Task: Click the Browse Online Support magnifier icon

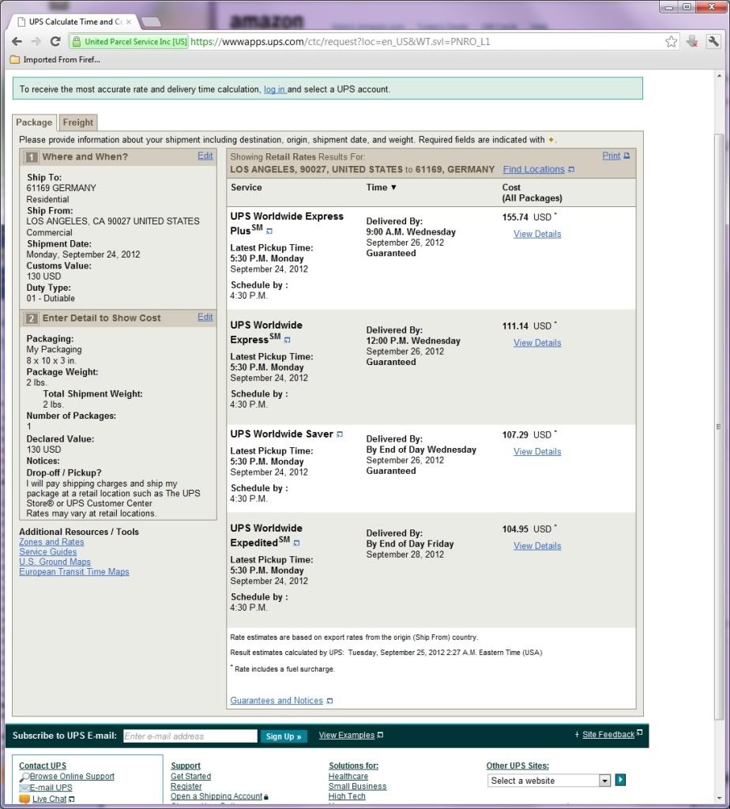Action: tap(24, 777)
